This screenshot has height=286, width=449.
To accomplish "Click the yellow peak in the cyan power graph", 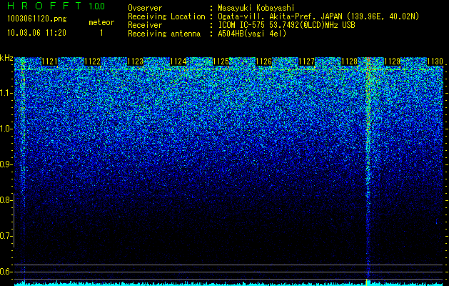I will [366, 282].
